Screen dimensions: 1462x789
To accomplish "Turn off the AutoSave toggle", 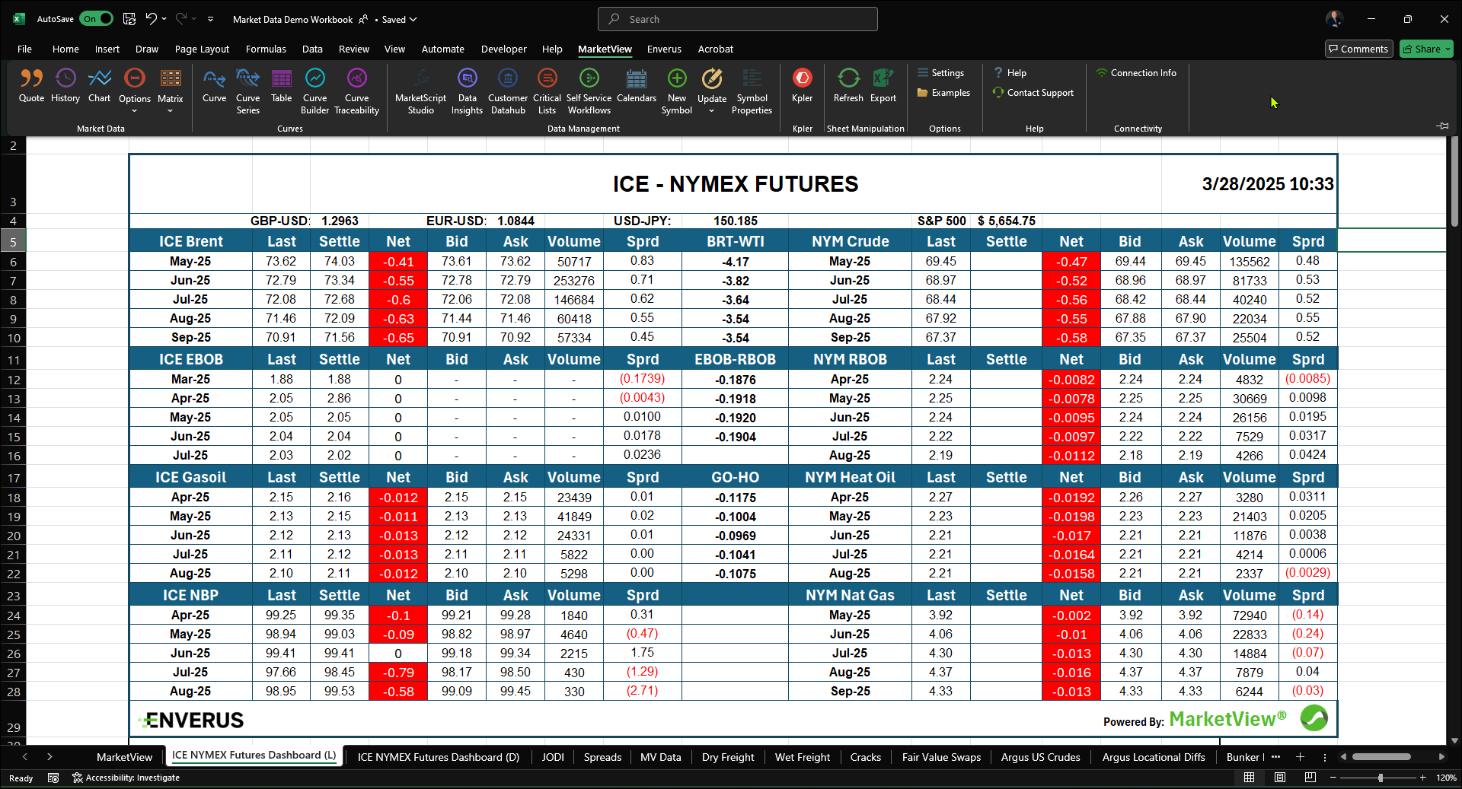I will 97,19.
